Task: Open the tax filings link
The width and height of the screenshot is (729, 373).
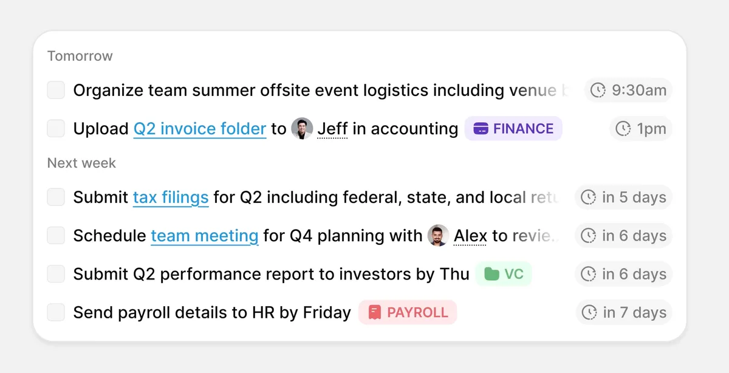Action: tap(171, 197)
